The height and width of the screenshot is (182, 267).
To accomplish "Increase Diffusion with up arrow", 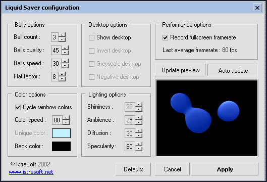I will [x=139, y=131].
